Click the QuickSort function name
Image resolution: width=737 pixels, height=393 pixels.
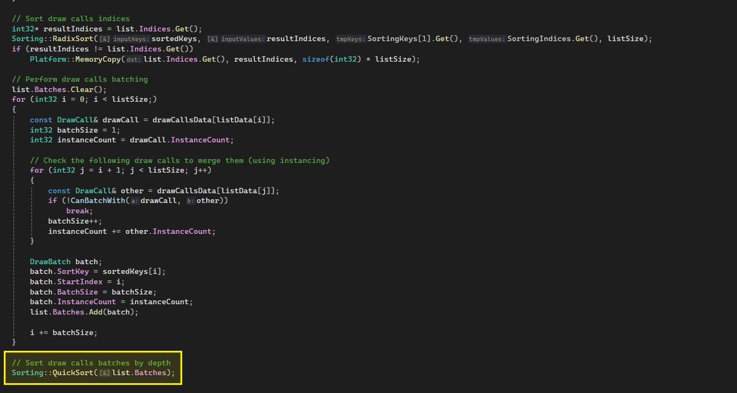[x=73, y=372]
